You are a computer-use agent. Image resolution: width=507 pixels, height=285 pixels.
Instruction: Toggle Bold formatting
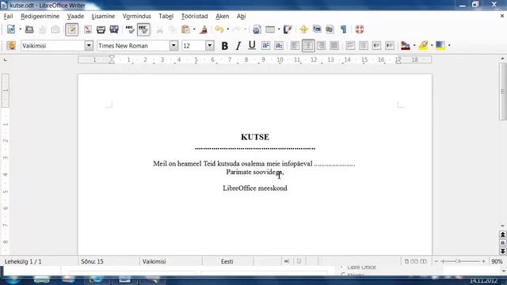pos(224,46)
